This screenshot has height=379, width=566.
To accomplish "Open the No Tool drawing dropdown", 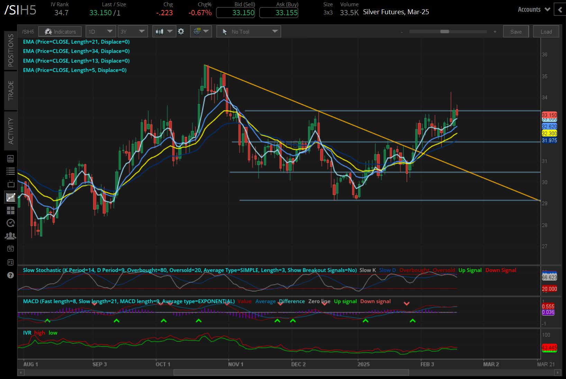I will (249, 31).
